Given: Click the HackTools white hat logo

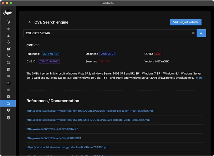Looking at the screenshot, I should (8, 12).
